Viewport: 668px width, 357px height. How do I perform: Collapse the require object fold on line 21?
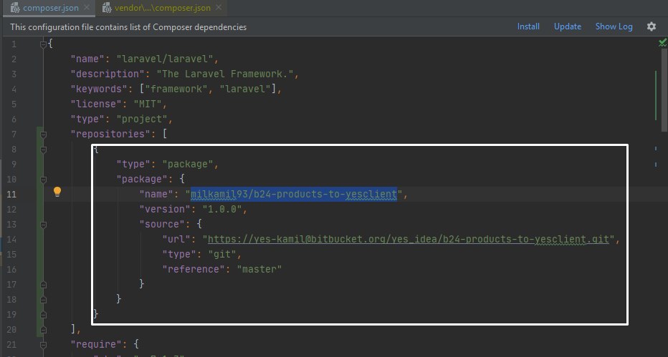pyautogui.click(x=43, y=345)
